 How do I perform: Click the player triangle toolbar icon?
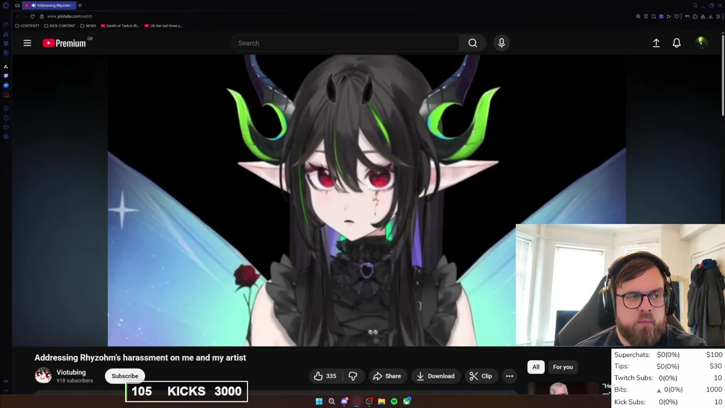[668, 16]
